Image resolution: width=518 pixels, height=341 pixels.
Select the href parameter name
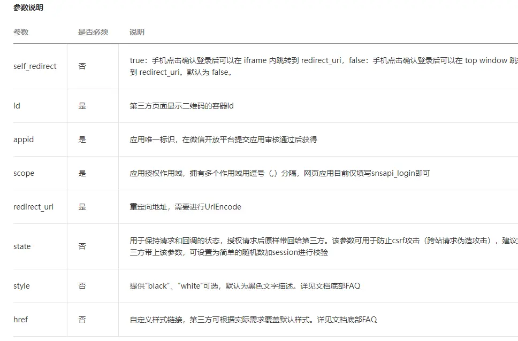coord(20,320)
